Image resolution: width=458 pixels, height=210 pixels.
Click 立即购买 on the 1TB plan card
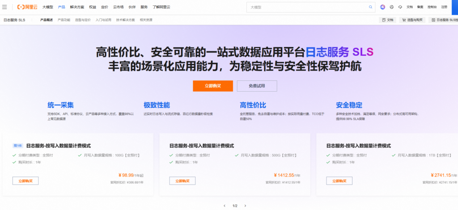tap(339, 181)
